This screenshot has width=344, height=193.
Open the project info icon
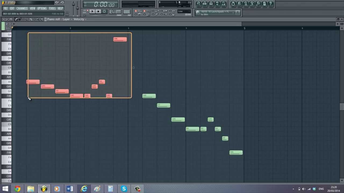click(264, 4)
